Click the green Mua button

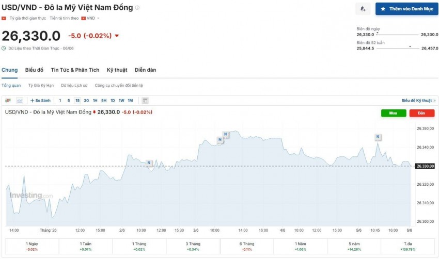click(x=394, y=113)
